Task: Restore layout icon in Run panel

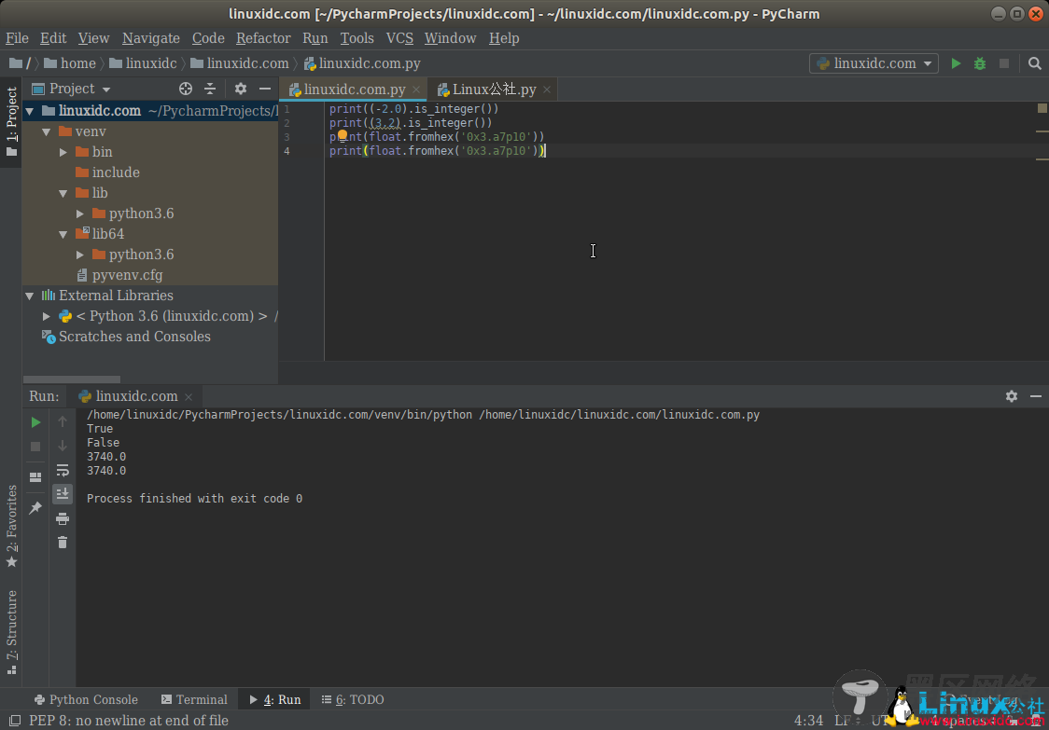Action: click(x=36, y=477)
